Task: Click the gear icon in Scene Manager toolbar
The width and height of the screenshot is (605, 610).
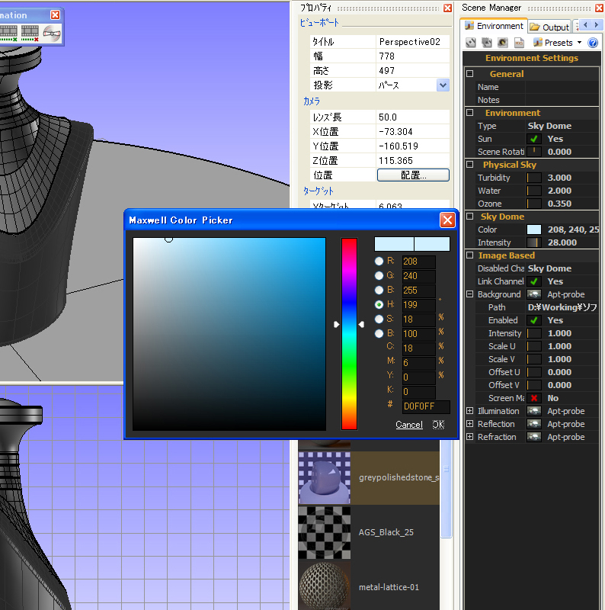Action: (x=487, y=43)
